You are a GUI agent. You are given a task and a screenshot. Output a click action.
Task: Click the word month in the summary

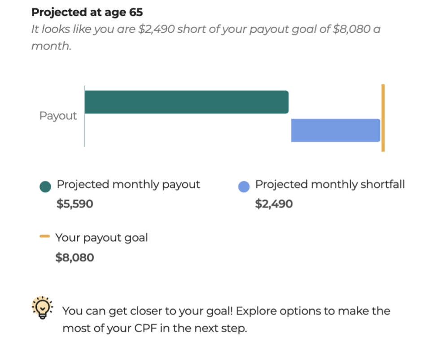pos(51,46)
